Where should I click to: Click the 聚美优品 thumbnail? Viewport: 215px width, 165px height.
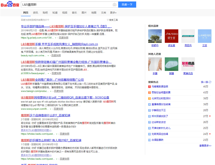point(188,64)
